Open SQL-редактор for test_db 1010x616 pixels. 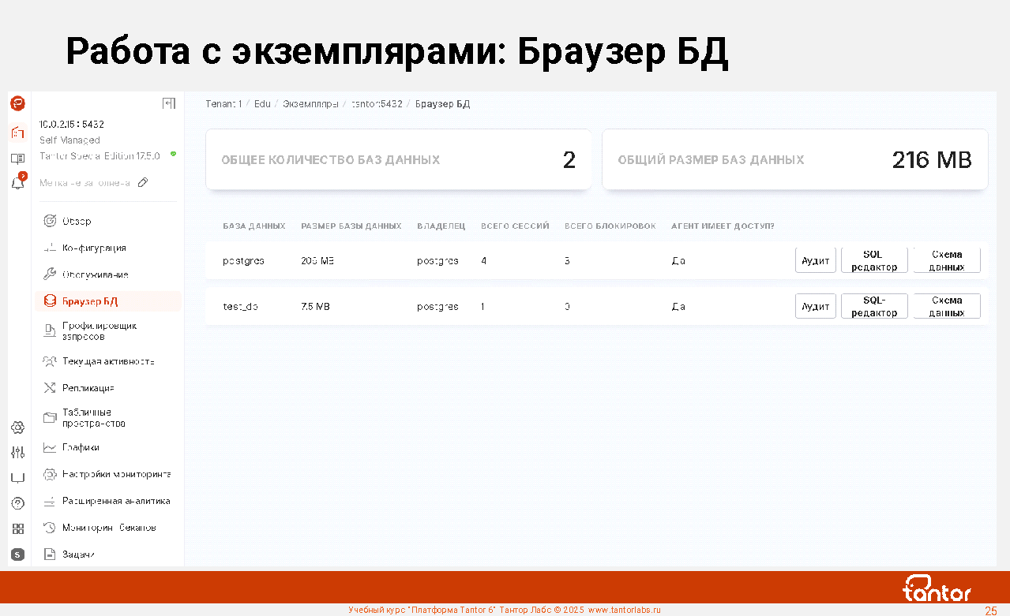[x=874, y=306]
